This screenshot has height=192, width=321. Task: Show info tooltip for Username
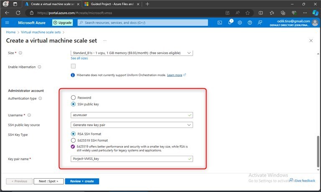pos(29,115)
